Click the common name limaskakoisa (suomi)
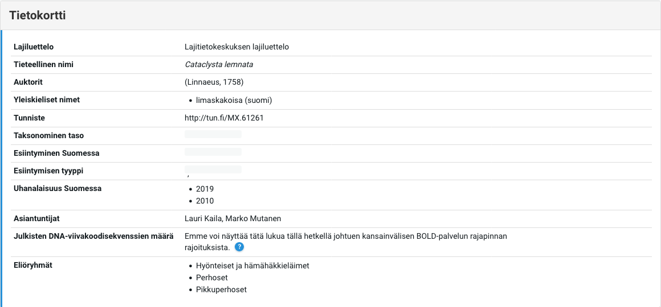The height and width of the screenshot is (307, 661). coord(234,101)
